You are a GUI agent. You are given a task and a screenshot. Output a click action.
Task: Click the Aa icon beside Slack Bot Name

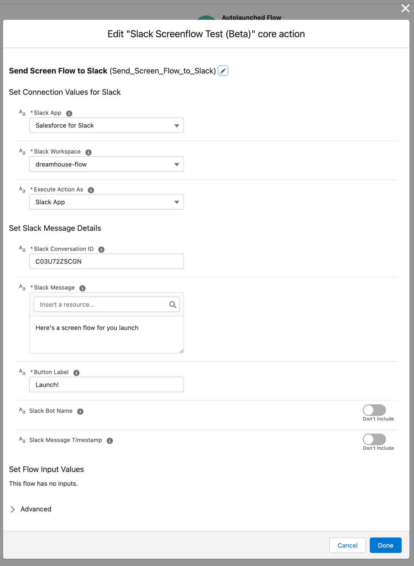click(22, 411)
